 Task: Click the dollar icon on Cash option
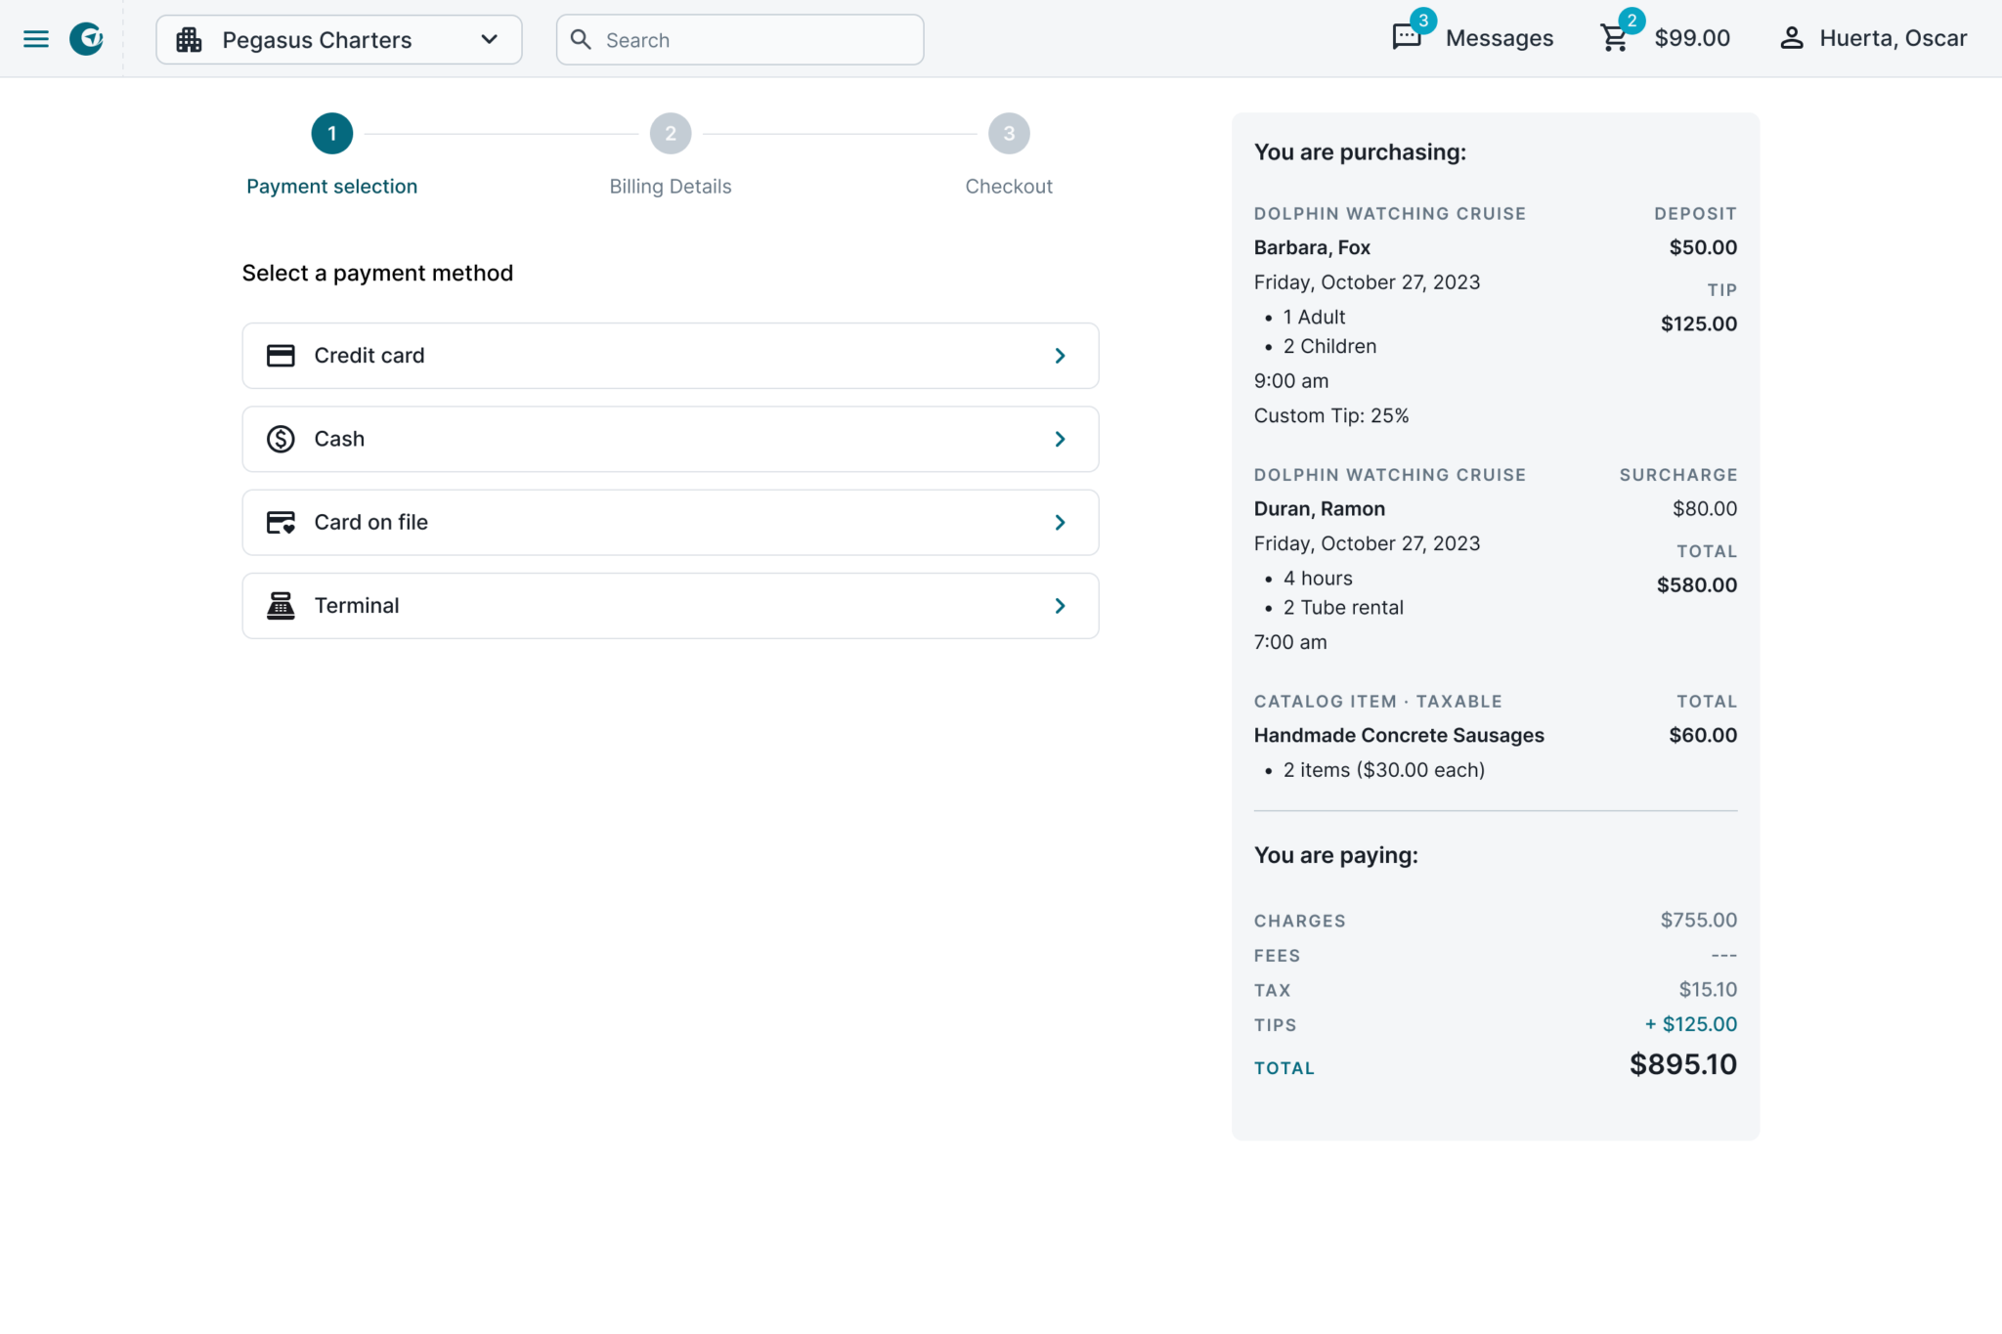(281, 439)
